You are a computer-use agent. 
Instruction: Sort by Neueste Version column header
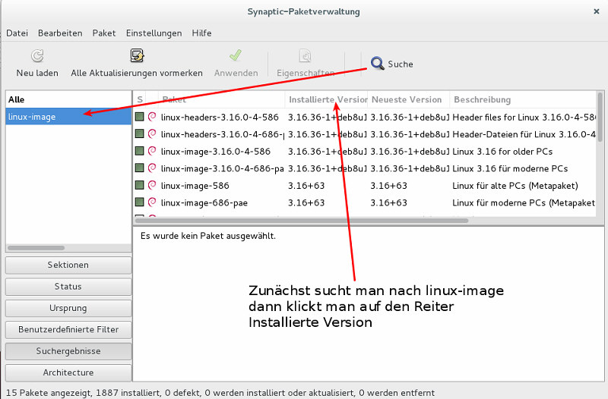pyautogui.click(x=407, y=99)
